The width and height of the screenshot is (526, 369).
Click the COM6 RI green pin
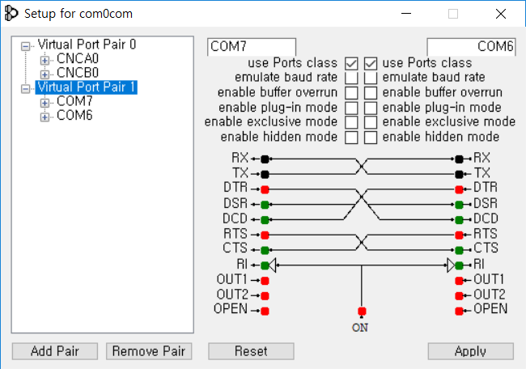[460, 265]
